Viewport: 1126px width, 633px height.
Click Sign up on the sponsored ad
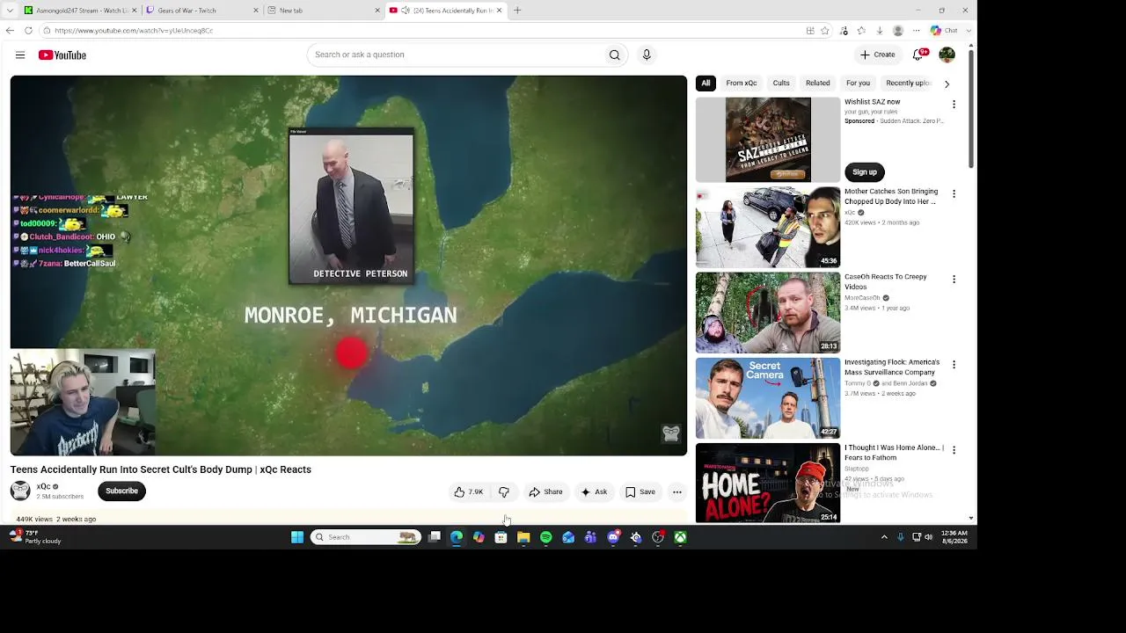point(865,172)
